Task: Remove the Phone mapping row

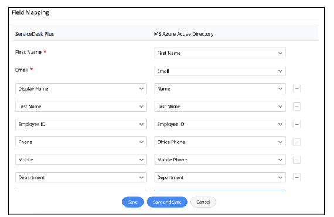Action: tap(296, 142)
